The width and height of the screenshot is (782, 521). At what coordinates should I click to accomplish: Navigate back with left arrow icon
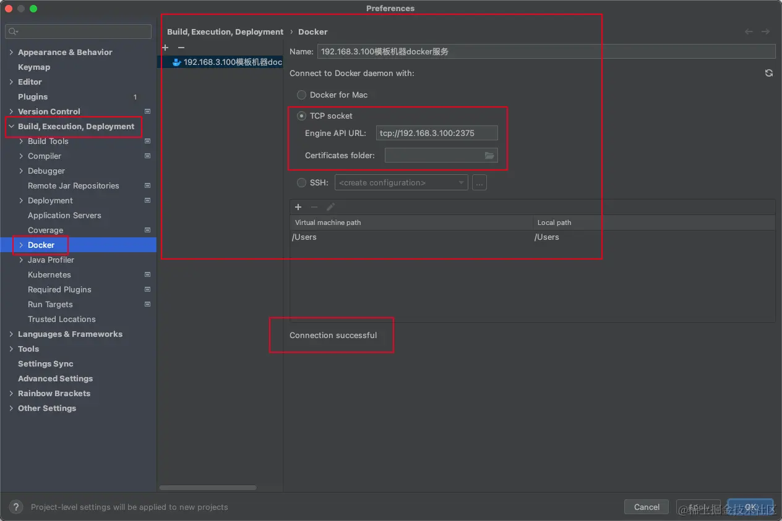[x=749, y=32]
